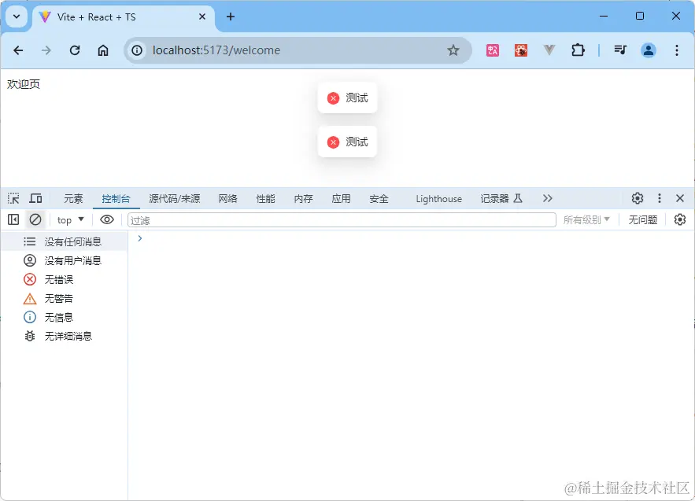Screen dimensions: 695x501
Task: Switch to the 性能 tab
Action: tap(265, 199)
